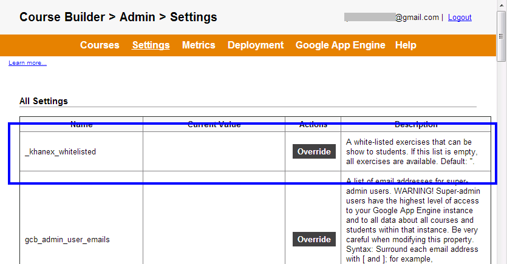Override the gcb_admin_user_emails setting

(x=314, y=239)
